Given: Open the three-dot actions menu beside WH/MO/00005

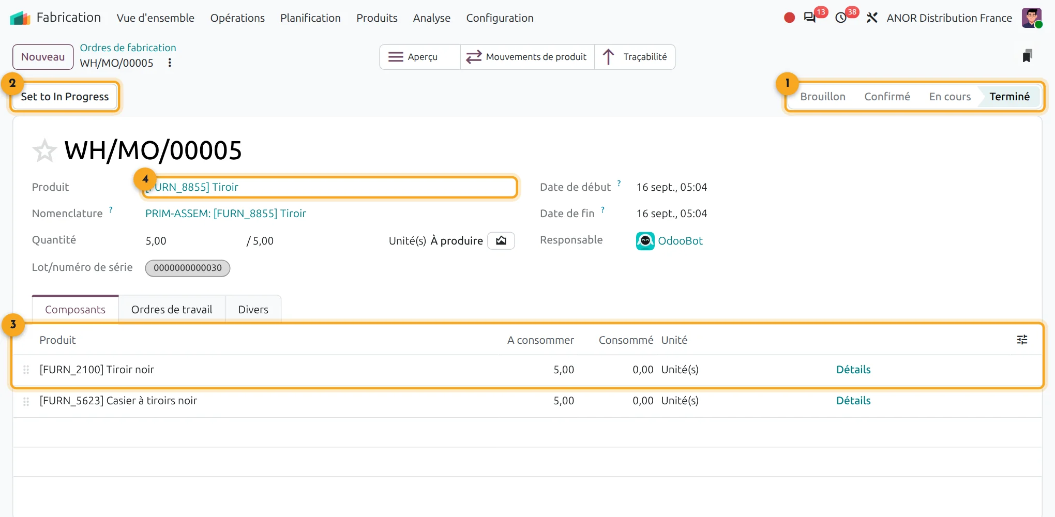Looking at the screenshot, I should click(170, 63).
